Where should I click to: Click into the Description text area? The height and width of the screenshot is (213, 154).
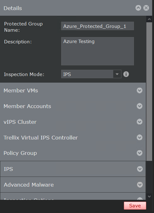pyautogui.click(x=98, y=51)
